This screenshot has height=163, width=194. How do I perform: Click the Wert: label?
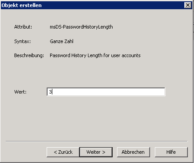pos(20,92)
